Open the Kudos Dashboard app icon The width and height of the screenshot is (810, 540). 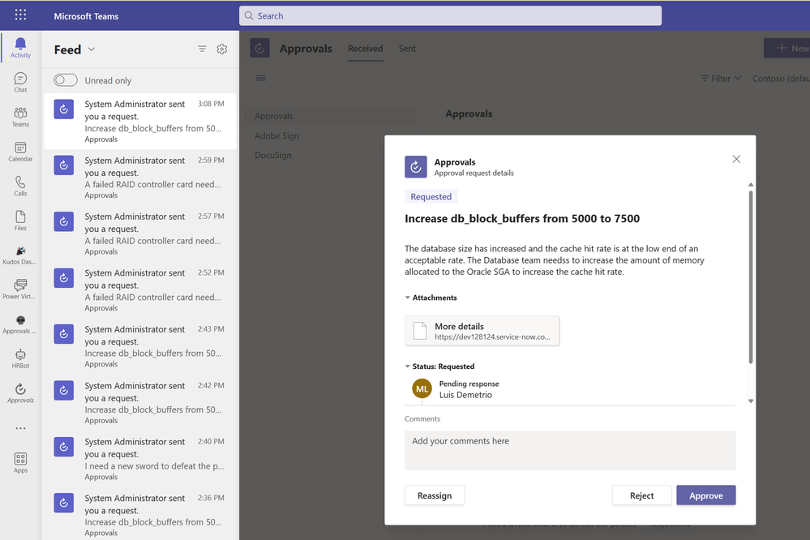pos(20,255)
